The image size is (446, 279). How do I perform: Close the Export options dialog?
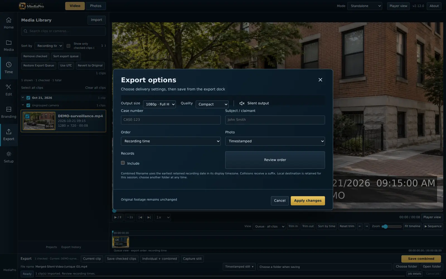tap(320, 80)
